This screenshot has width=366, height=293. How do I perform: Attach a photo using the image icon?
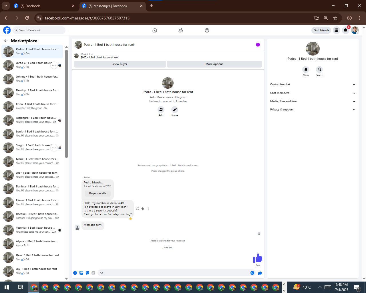[81, 273]
